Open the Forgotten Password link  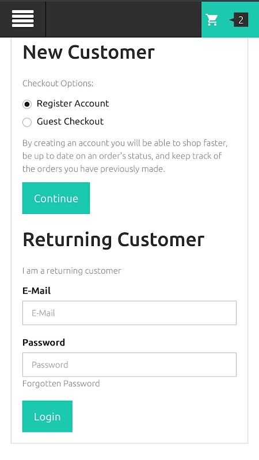point(61,384)
